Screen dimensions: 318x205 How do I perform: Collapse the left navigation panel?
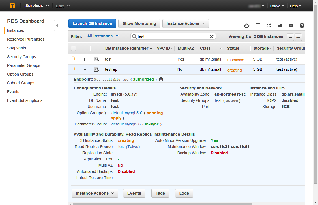[57, 25]
